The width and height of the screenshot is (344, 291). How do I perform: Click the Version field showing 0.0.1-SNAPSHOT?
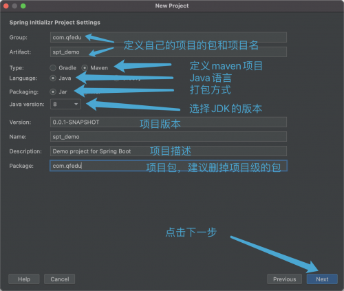point(169,122)
